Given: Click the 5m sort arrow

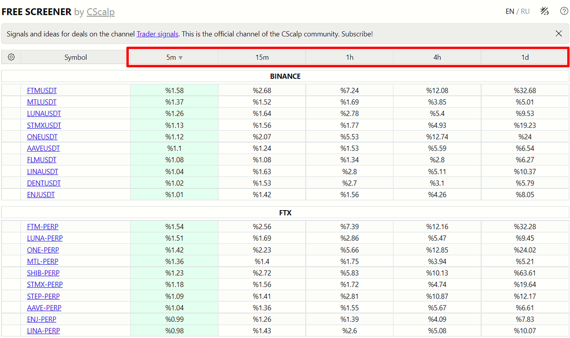Looking at the screenshot, I should click(x=180, y=58).
